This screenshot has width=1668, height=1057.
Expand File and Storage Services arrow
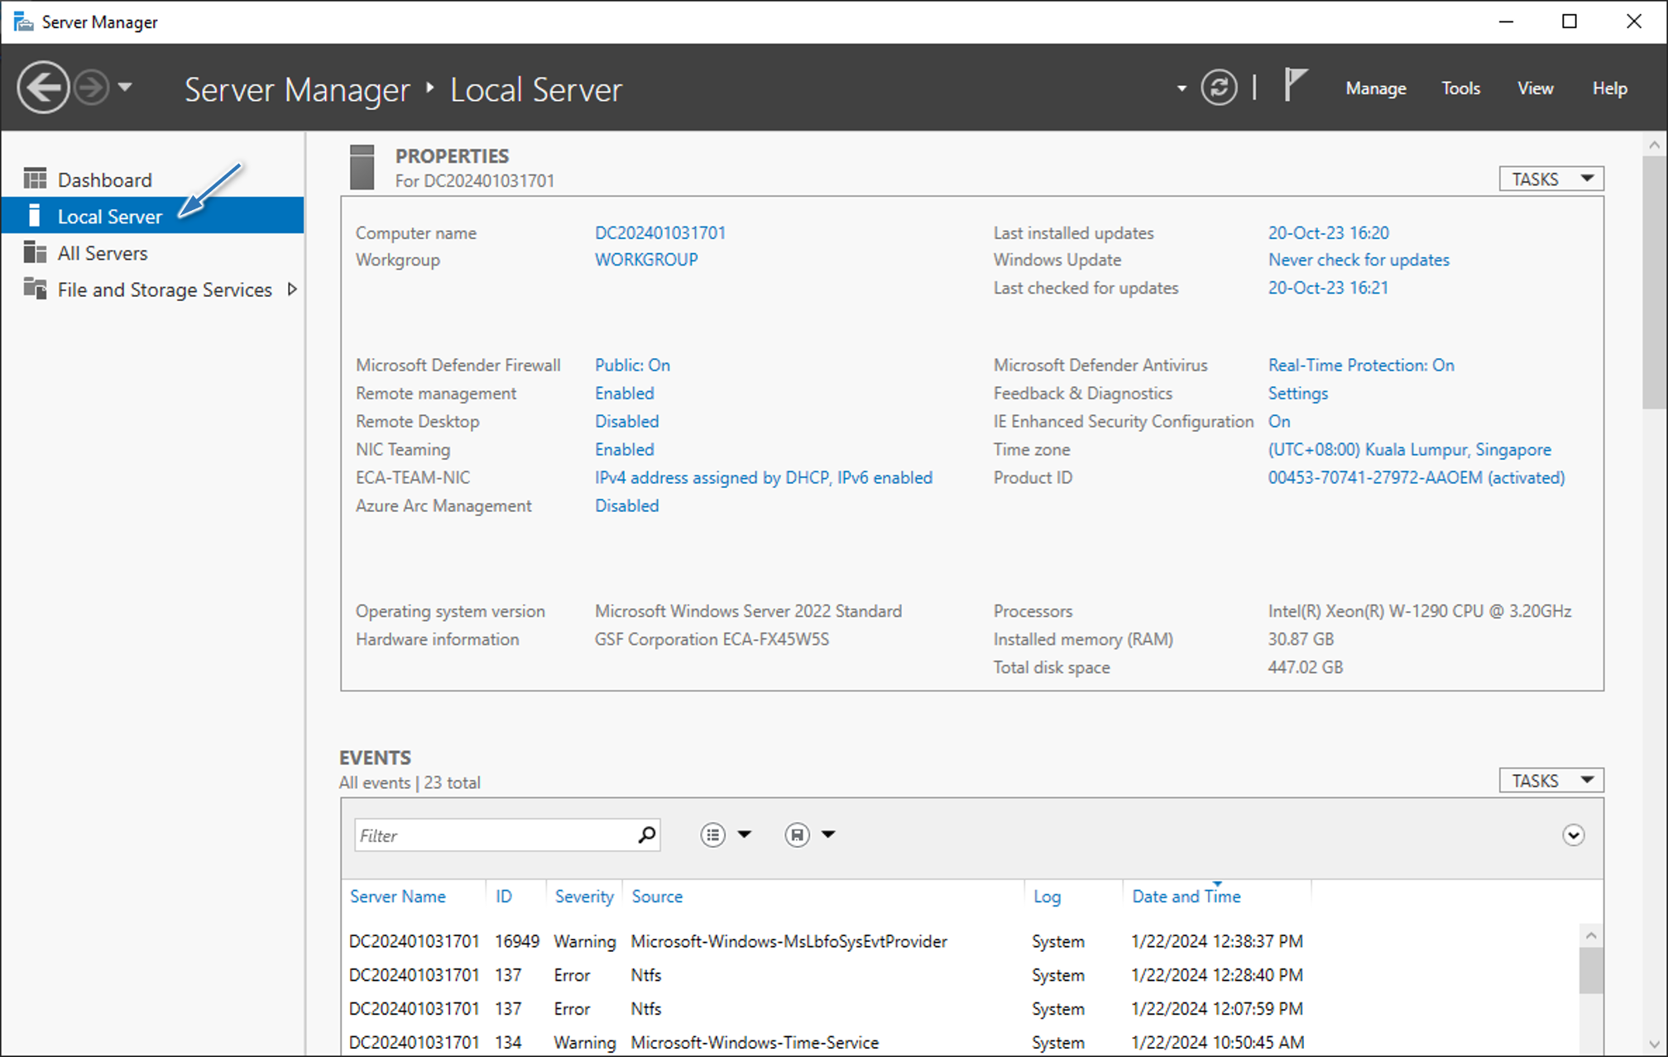click(292, 289)
